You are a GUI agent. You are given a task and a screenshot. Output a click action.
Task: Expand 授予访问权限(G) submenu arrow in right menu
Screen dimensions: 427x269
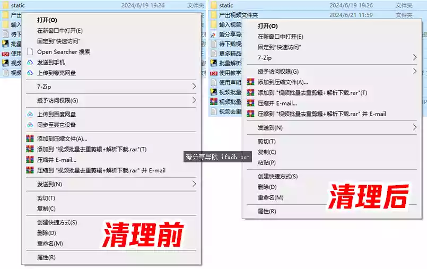[x=414, y=71]
